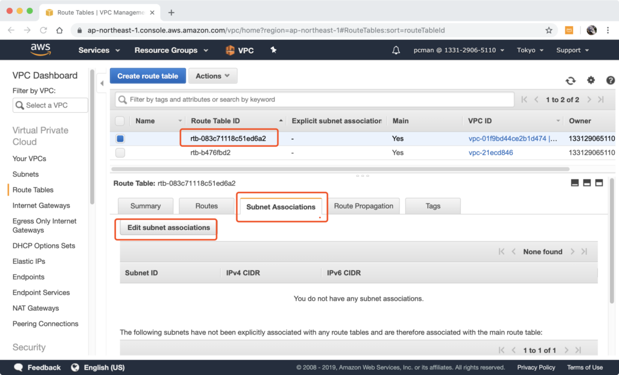Open the Chrome profile avatar

(x=591, y=30)
